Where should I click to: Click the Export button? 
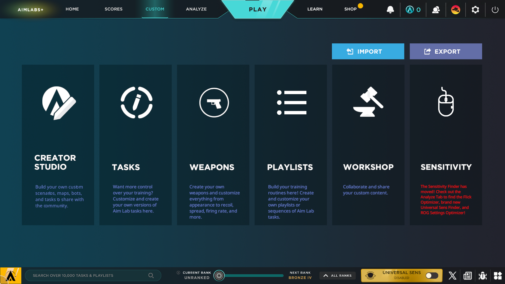coord(446,51)
